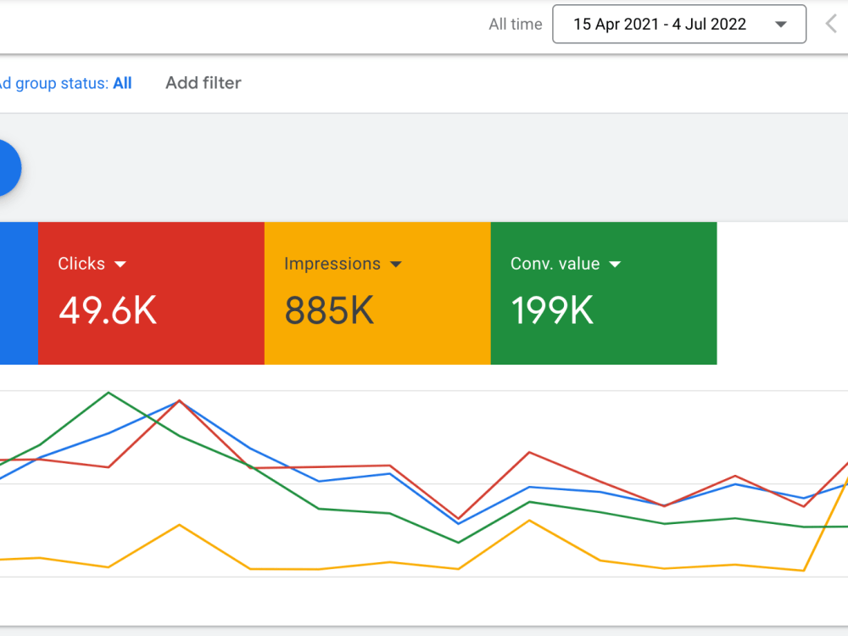Select the red Clicks scorecard value 49.6K

click(108, 310)
